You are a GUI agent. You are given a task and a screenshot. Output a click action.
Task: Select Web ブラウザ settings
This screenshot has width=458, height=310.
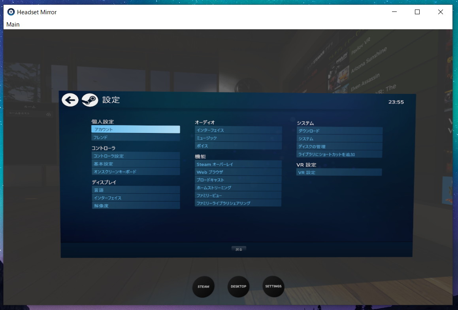[238, 172]
